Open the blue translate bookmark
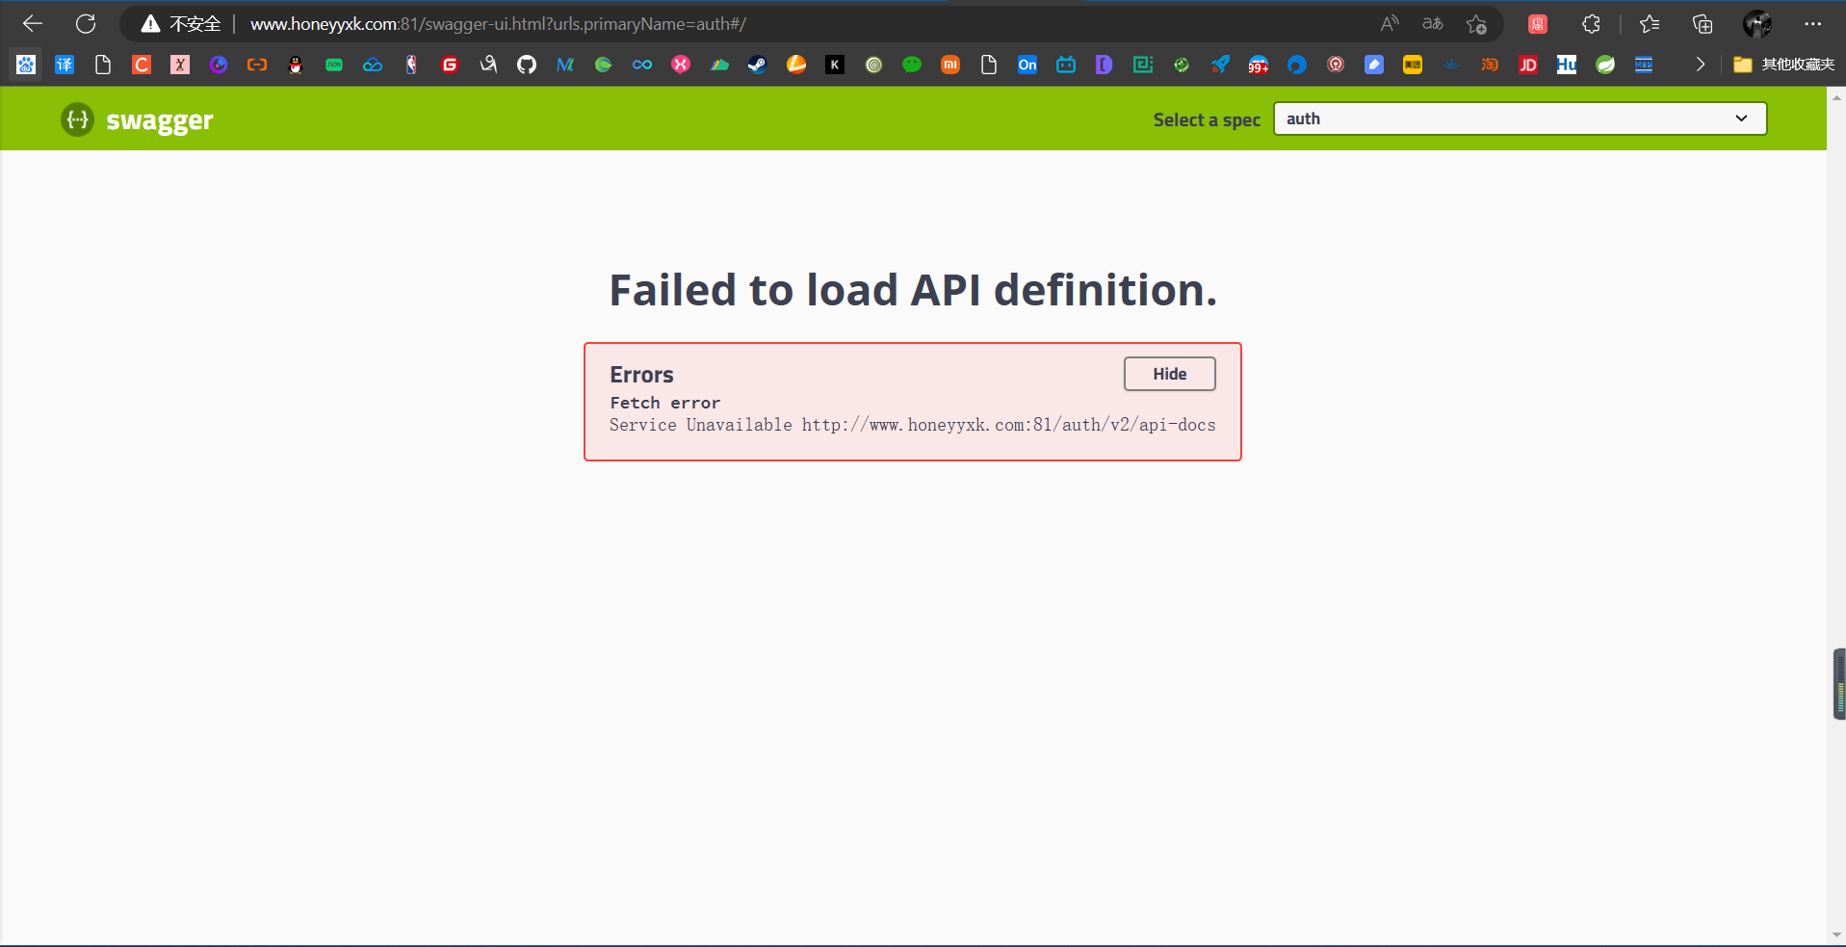Image resolution: width=1846 pixels, height=947 pixels. [x=65, y=65]
